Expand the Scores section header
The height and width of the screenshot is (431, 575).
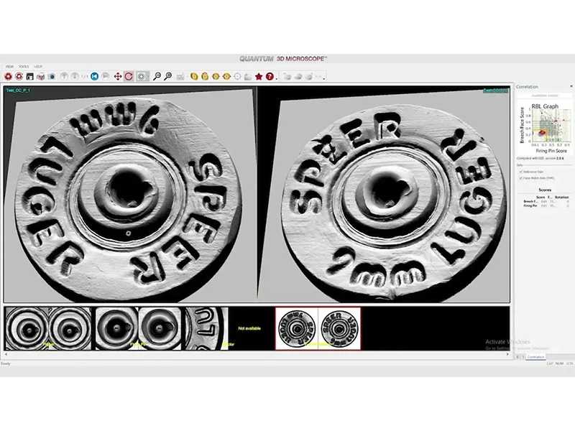pyautogui.click(x=546, y=191)
